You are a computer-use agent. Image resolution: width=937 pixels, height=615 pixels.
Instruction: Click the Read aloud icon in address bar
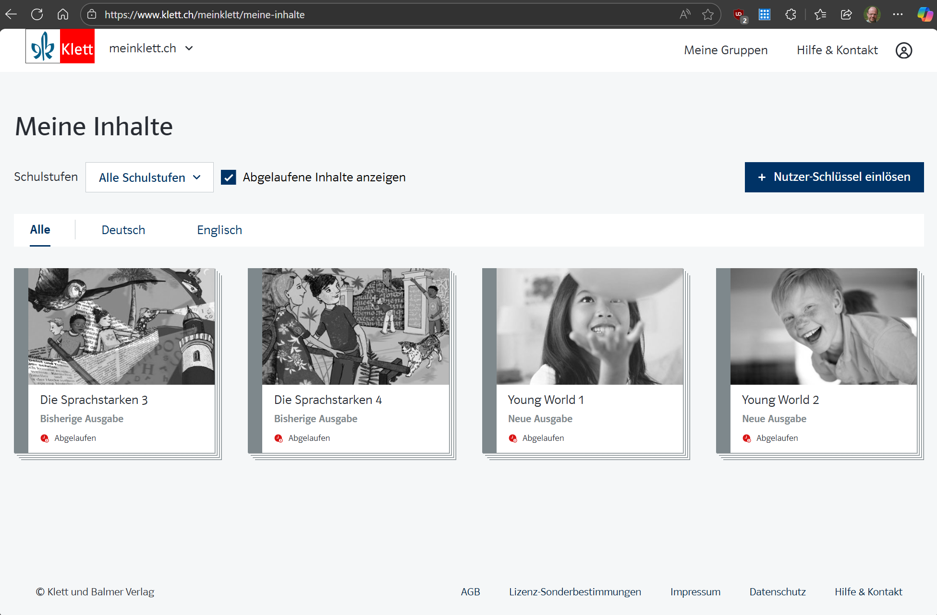coord(685,14)
